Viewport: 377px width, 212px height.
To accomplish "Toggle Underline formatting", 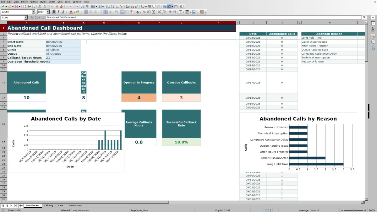I will 63,12.
